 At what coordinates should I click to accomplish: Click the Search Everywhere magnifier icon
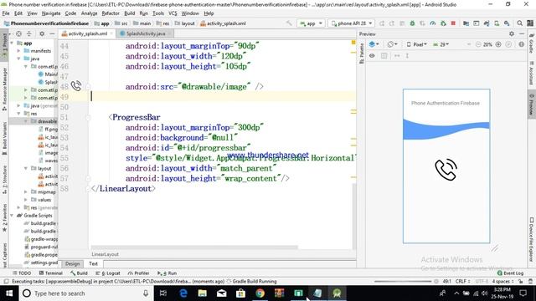[519, 23]
